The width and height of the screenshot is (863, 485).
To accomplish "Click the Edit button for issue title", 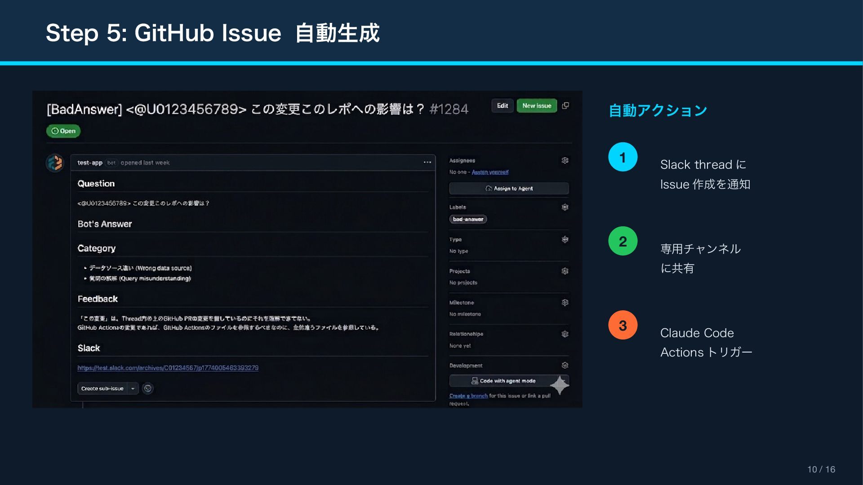I will pos(502,106).
